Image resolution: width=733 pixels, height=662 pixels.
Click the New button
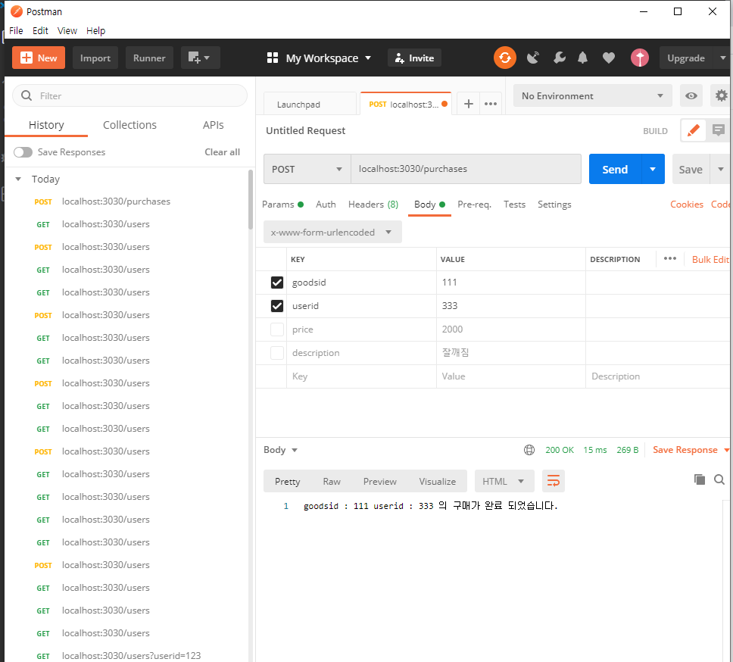point(39,58)
